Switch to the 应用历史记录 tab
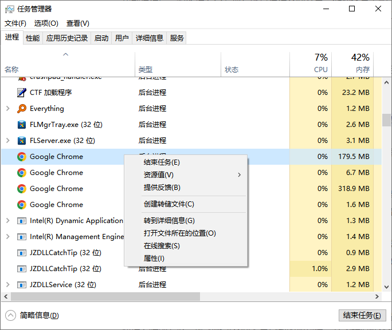This screenshot has width=392, height=330. tap(67, 38)
